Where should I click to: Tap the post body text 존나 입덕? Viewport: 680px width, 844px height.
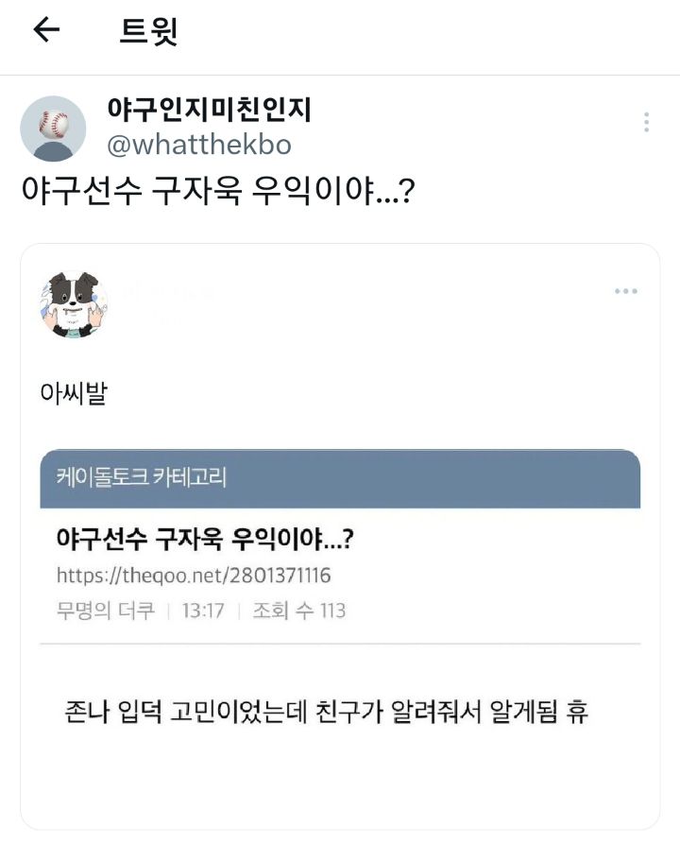(x=327, y=712)
